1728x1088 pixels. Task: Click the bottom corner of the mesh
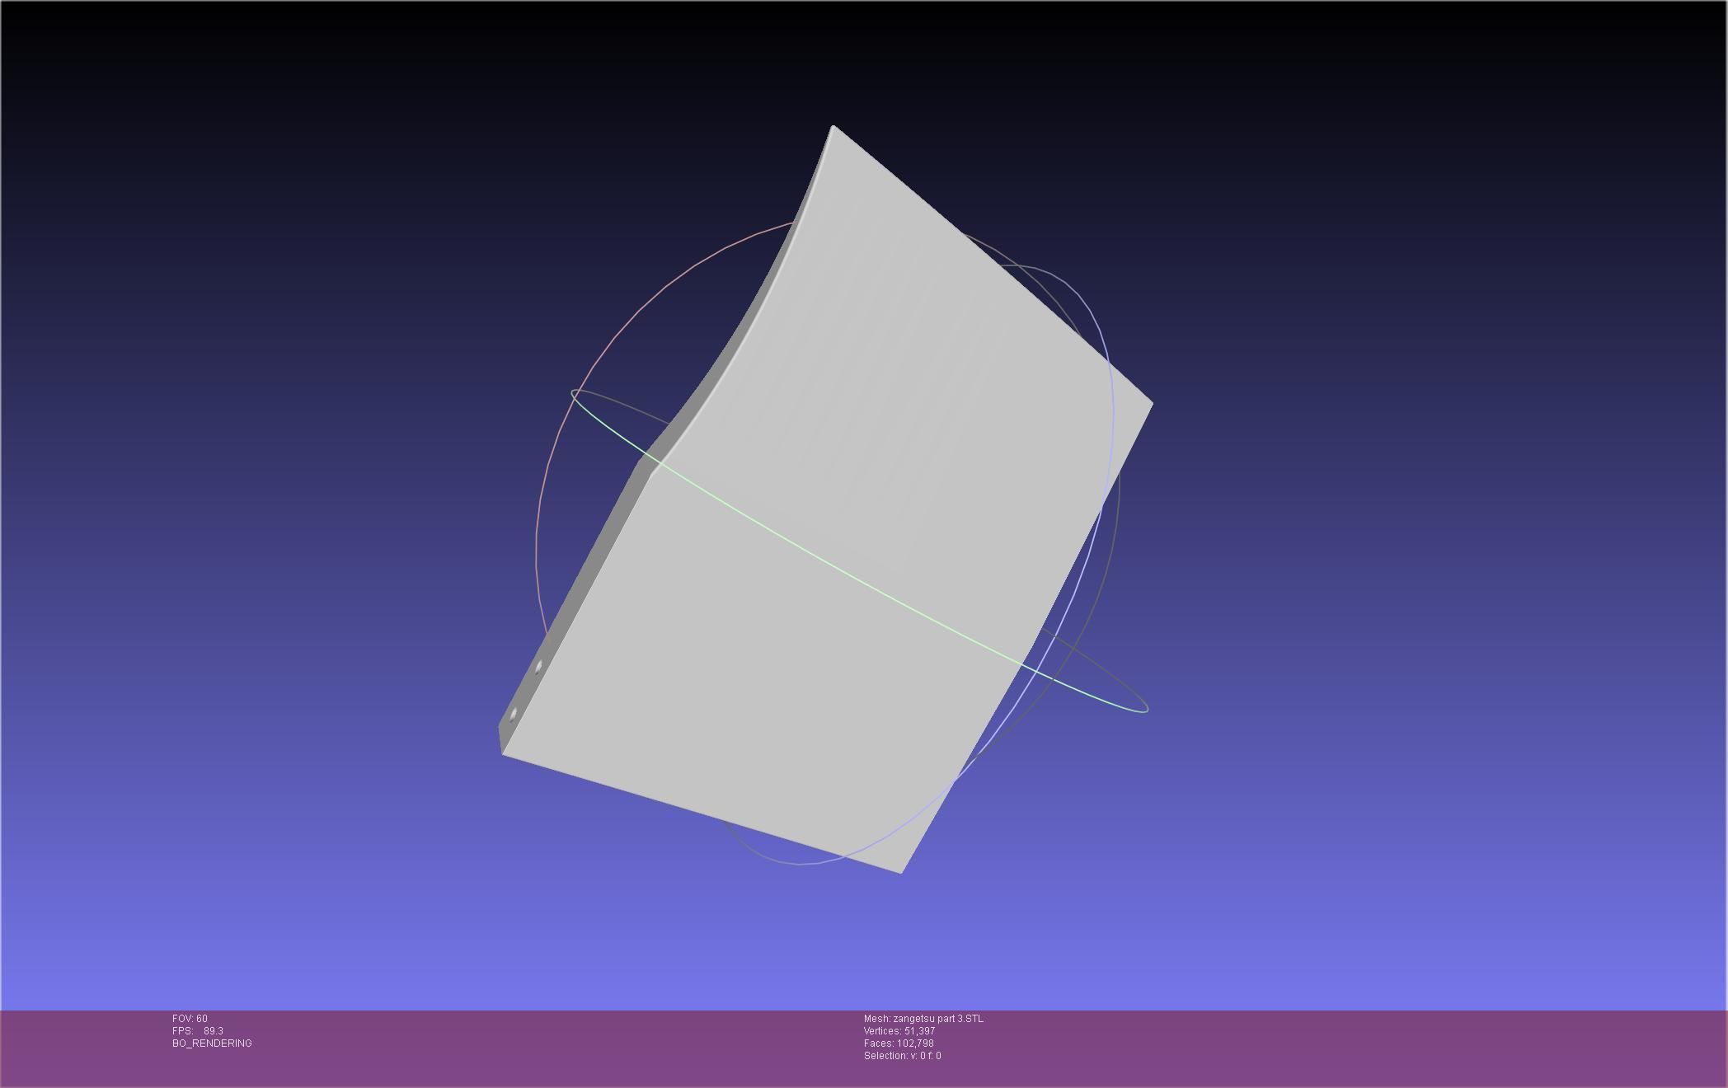[x=900, y=871]
